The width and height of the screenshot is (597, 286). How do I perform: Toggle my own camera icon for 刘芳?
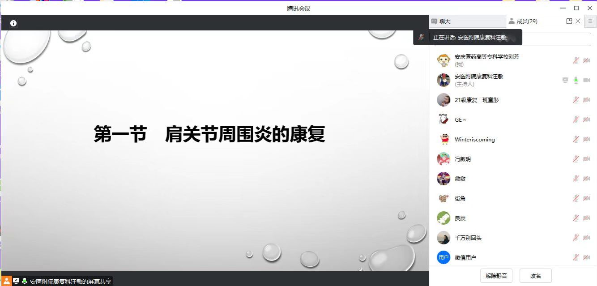point(586,60)
